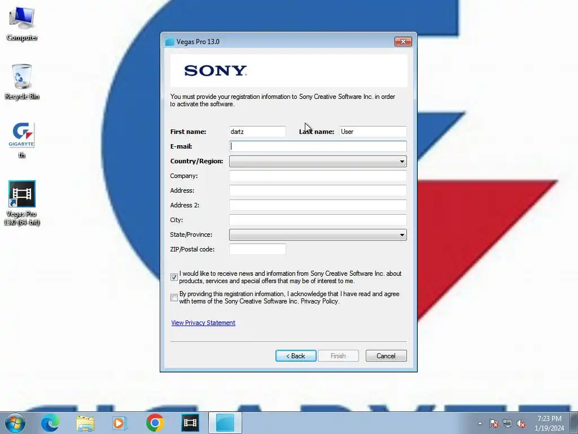This screenshot has width=578, height=434.
Task: Open the State/Province dropdown
Action: tap(318, 235)
